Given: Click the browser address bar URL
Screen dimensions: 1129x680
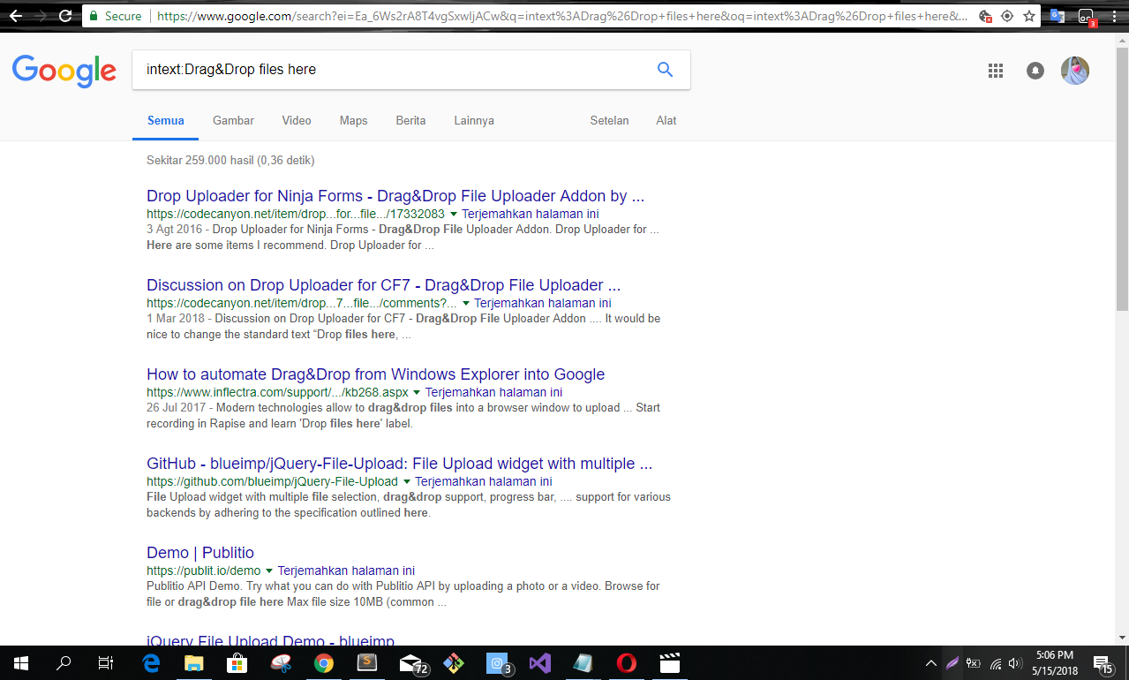Looking at the screenshot, I should click(x=561, y=16).
